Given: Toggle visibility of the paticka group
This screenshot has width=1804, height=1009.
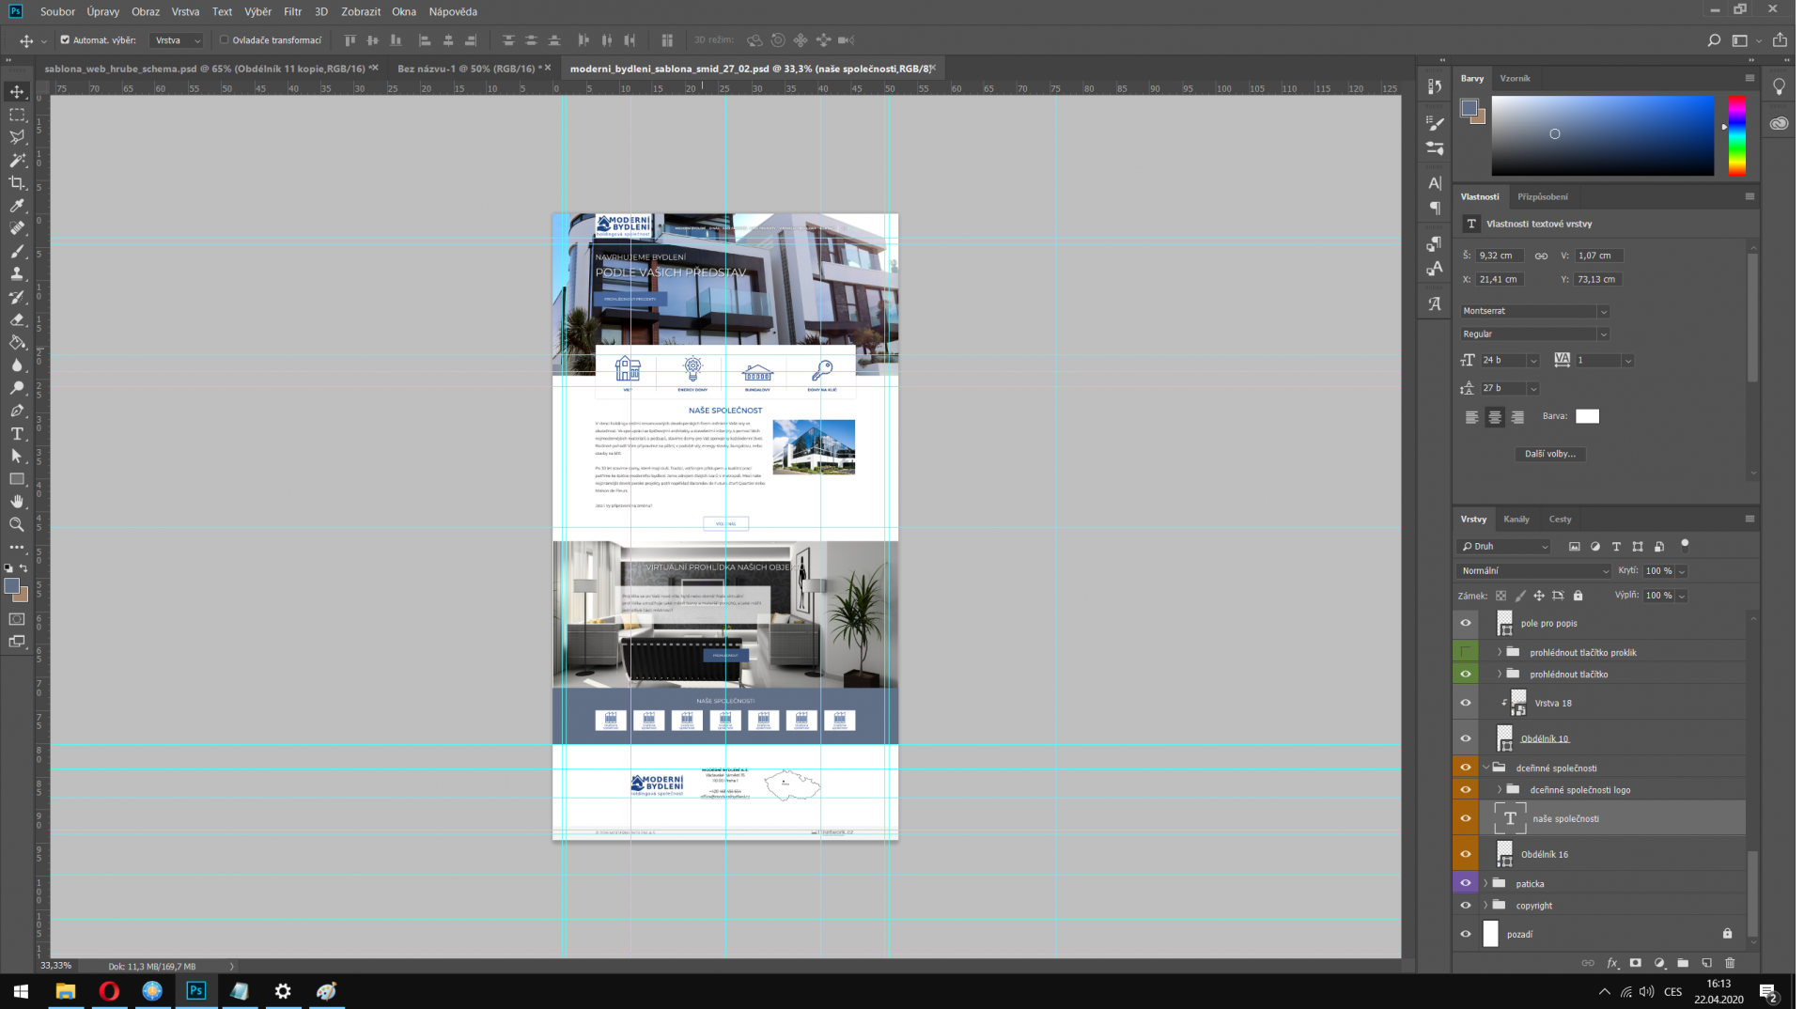Looking at the screenshot, I should pos(1465,883).
